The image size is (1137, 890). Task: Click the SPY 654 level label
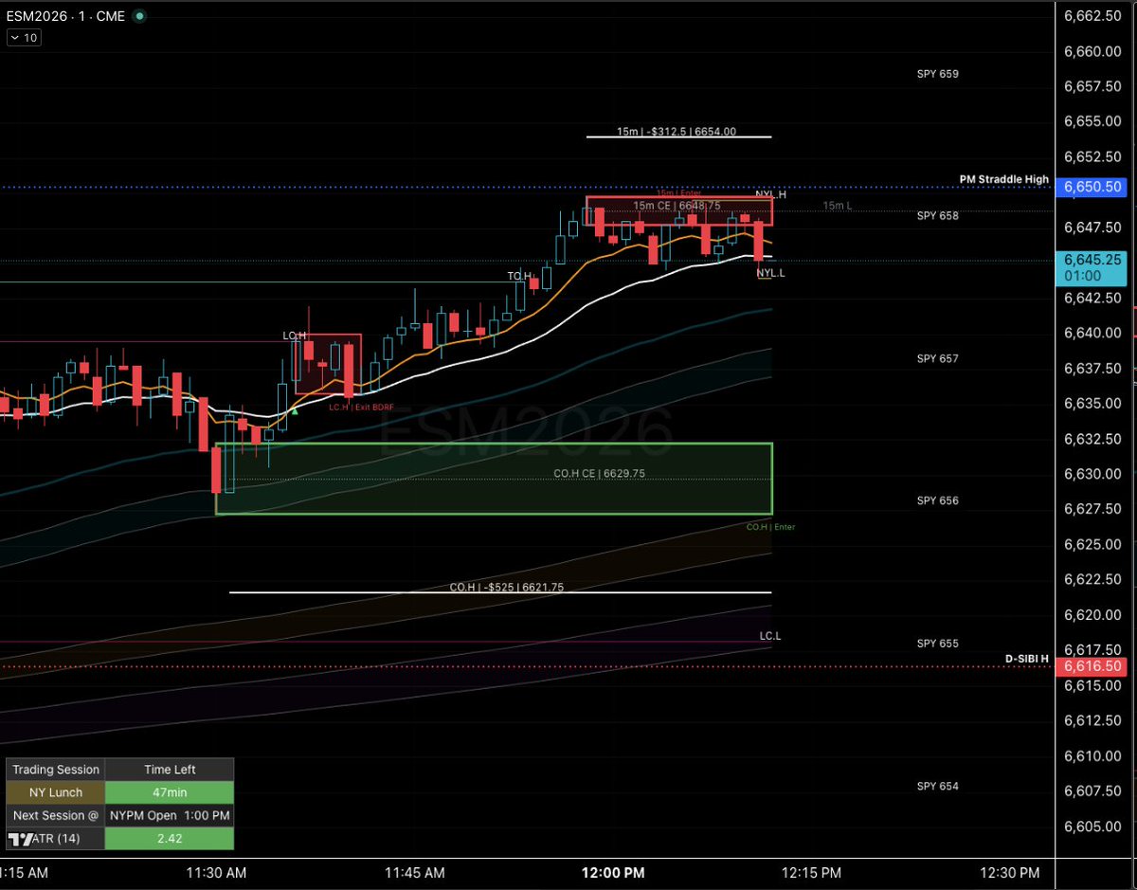[x=938, y=786]
